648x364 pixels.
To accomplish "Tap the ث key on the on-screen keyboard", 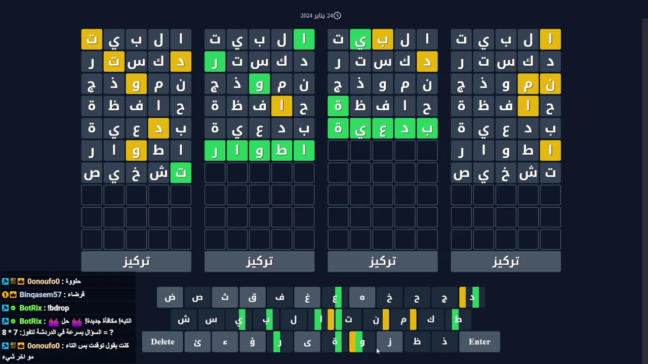I will coord(225,297).
